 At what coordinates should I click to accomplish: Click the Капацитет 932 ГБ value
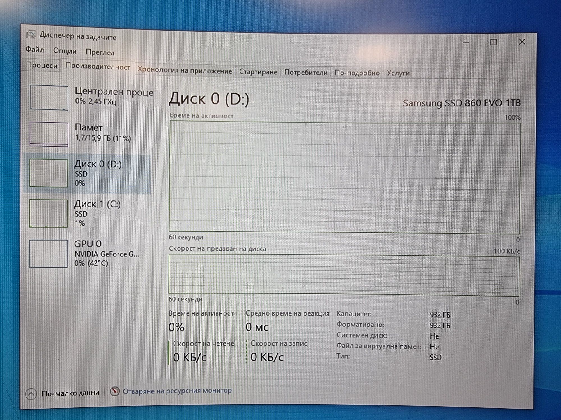(440, 315)
